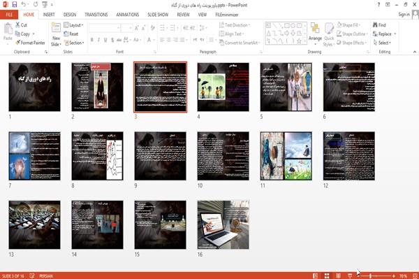Expand the Section dropdown
Viewport: 419px width, 279px height.
coord(74,43)
